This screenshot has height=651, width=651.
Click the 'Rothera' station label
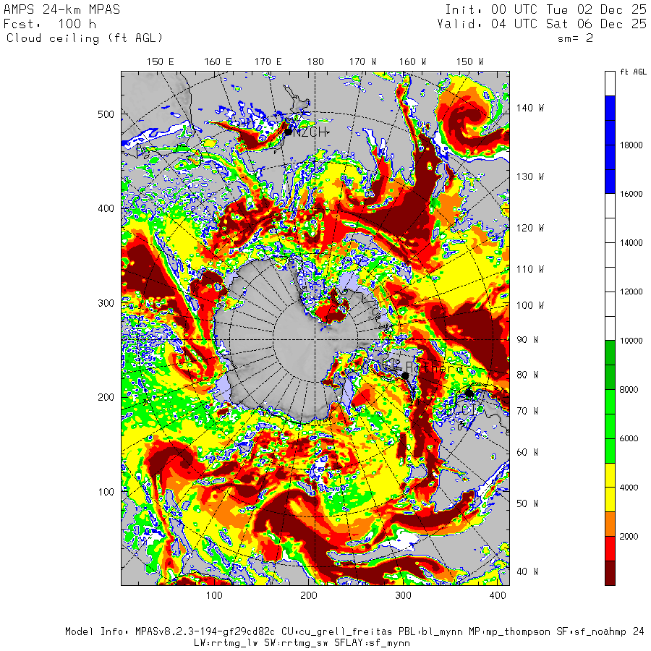tap(434, 367)
